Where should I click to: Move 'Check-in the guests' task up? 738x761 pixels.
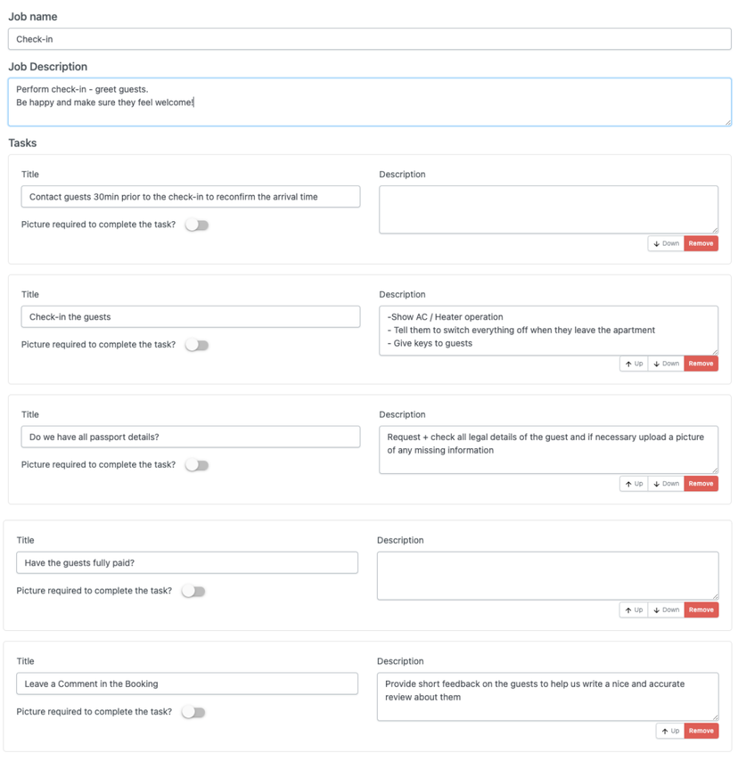pos(634,364)
